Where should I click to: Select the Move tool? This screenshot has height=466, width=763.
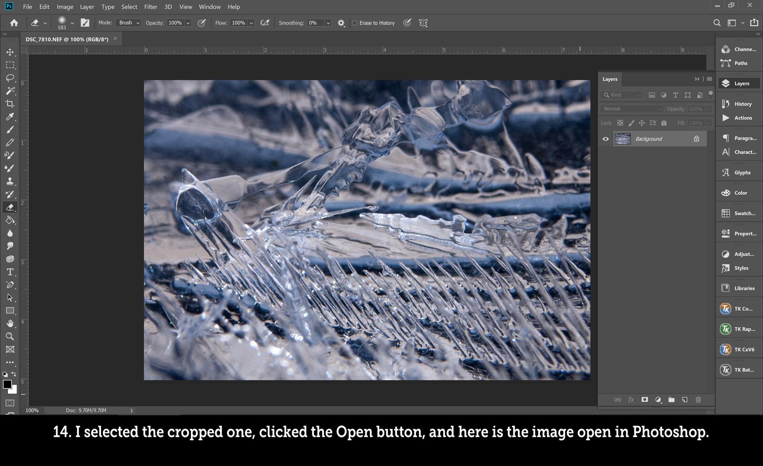coord(10,52)
